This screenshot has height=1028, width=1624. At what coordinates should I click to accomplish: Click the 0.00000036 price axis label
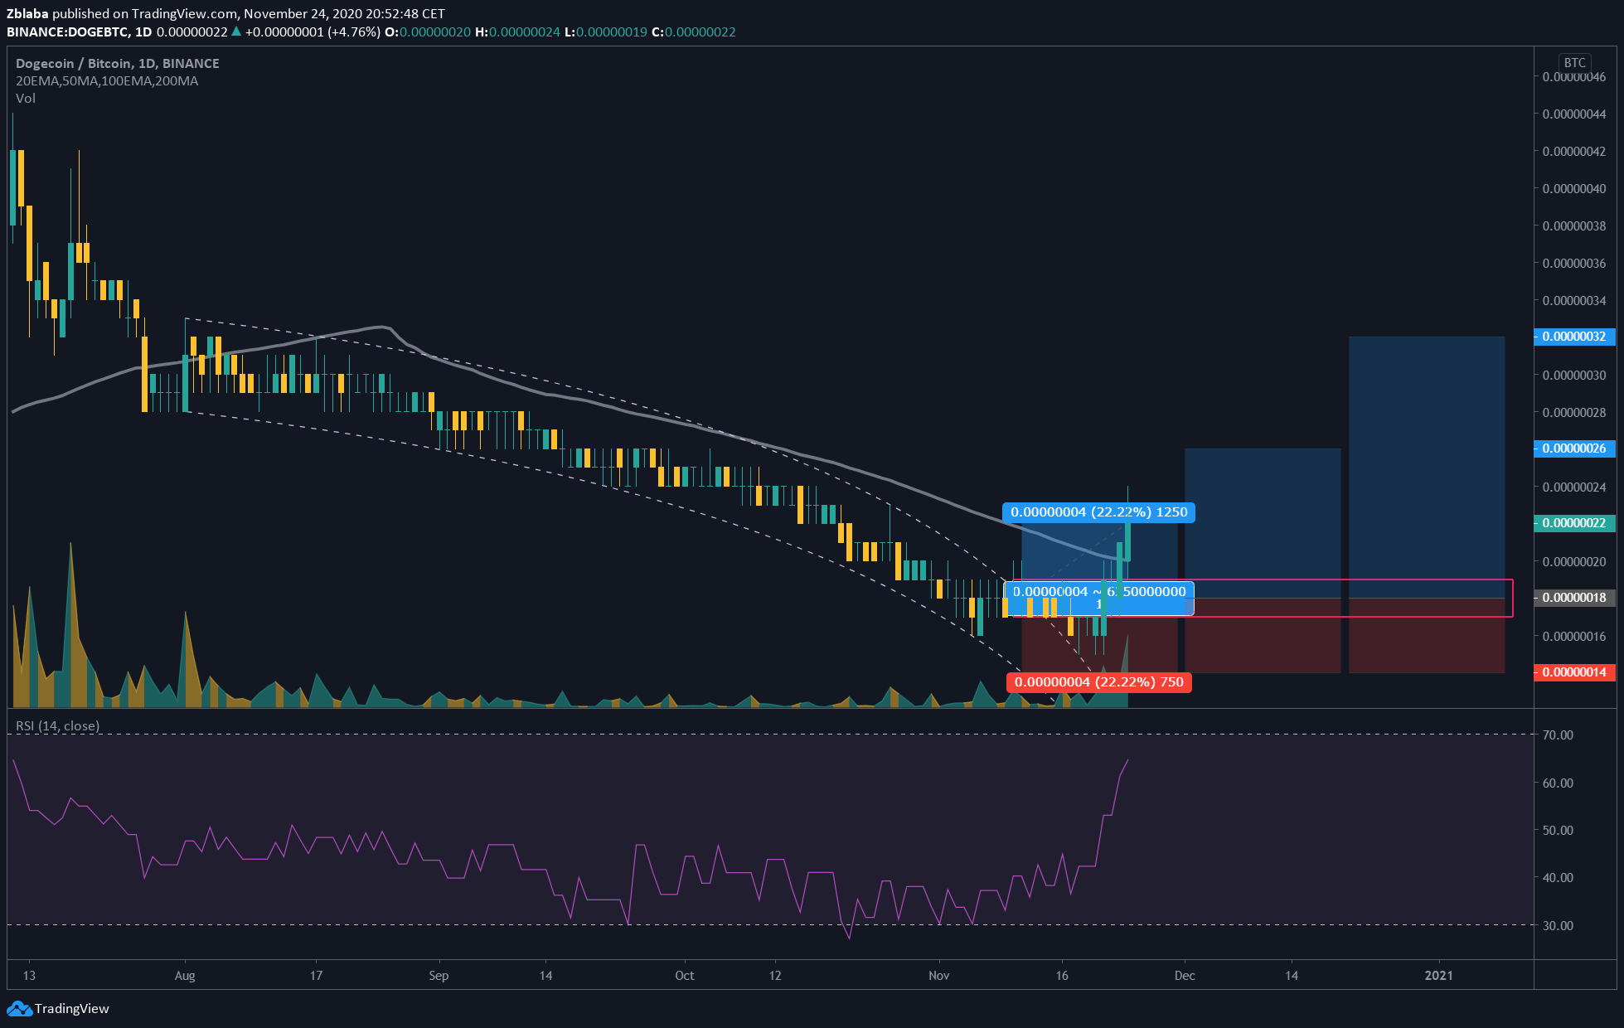(1574, 263)
